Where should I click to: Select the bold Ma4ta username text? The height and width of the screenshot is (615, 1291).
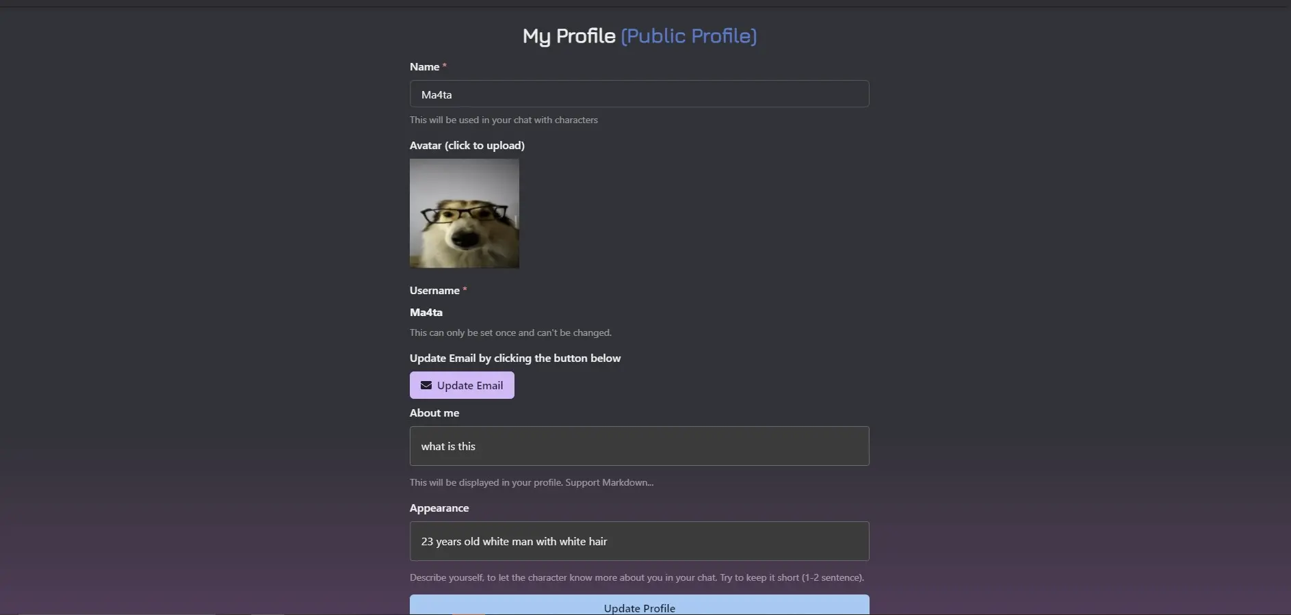click(426, 312)
